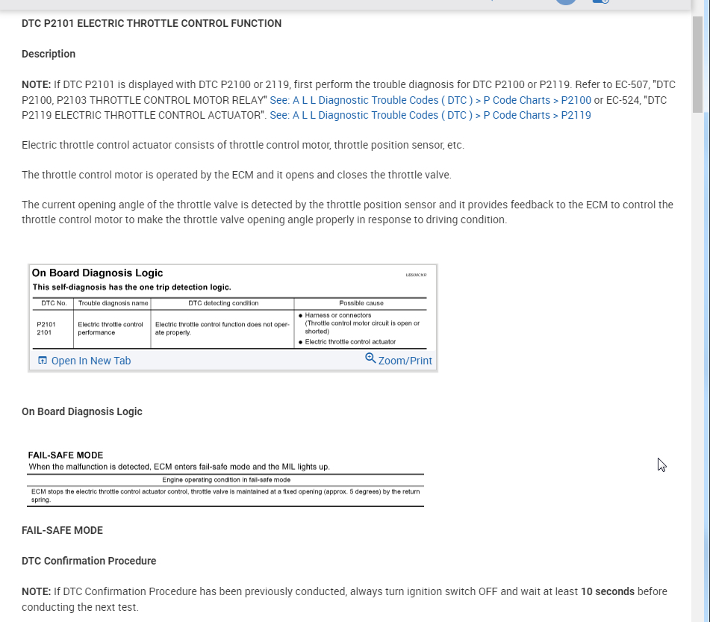Click the On Board Diagnosis Logic table image

[x=233, y=308]
